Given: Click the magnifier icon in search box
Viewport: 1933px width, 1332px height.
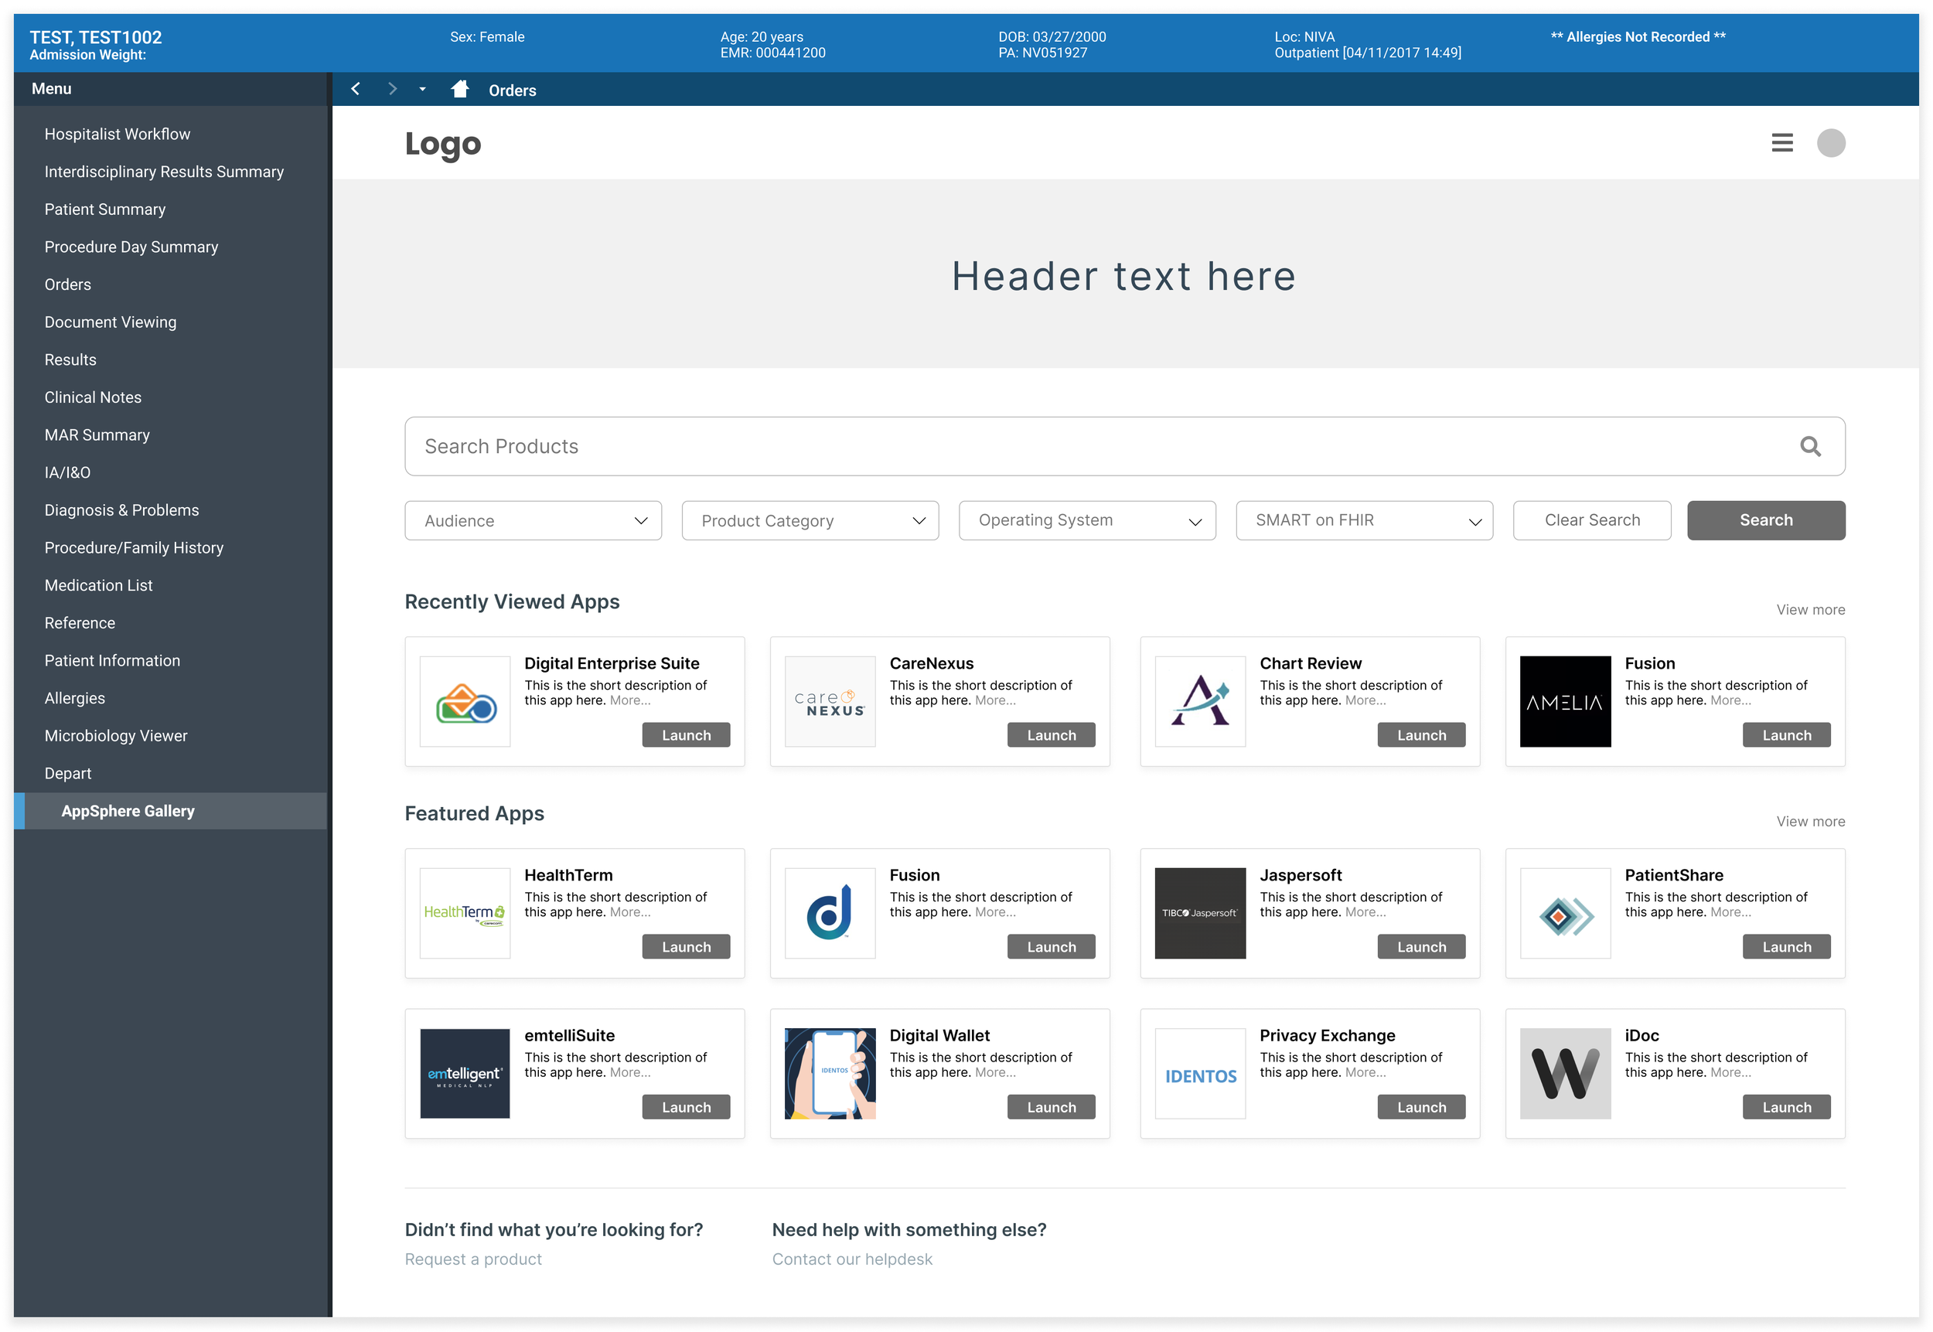Looking at the screenshot, I should click(x=1809, y=447).
